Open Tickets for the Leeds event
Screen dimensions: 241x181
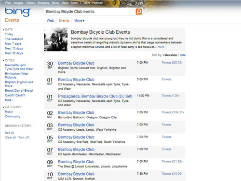pyautogui.click(x=166, y=125)
